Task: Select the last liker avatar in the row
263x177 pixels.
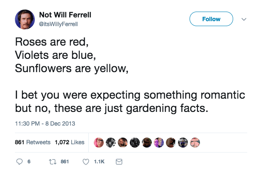Action: coord(195,143)
